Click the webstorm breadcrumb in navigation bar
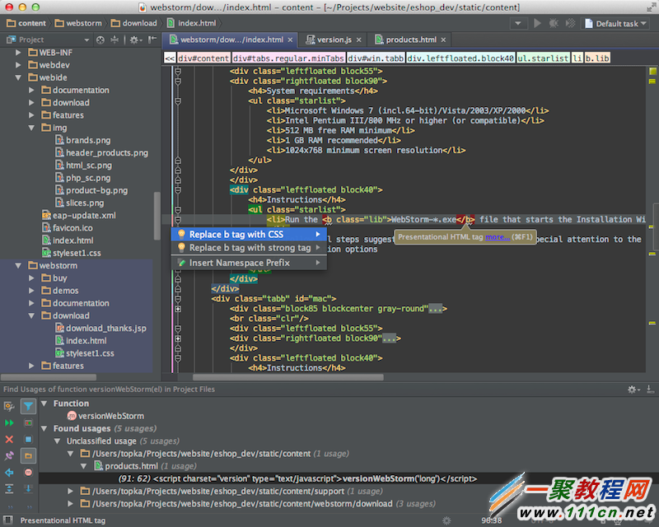 click(x=78, y=24)
